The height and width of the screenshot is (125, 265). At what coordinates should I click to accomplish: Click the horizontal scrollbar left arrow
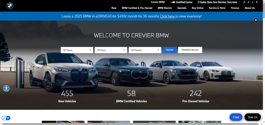pyautogui.click(x=1, y=124)
